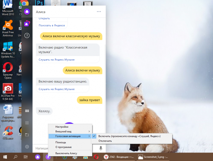Image resolution: width=213 pixels, height=161 pixels.
Task: Click the microphone icon in message field
Action: tap(101, 148)
